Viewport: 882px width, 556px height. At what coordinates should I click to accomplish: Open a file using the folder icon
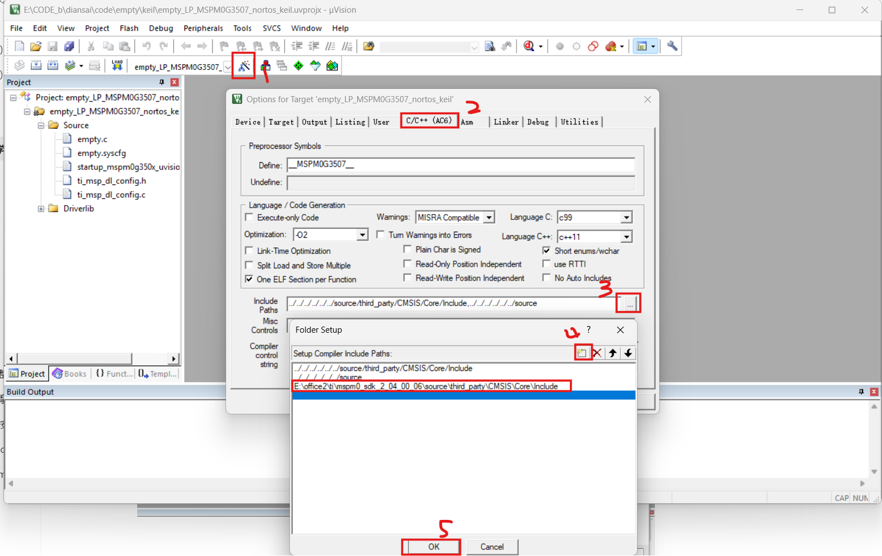[36, 47]
